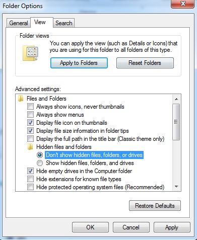Viewport: 197px width, 240px height.
Task: Click the Folder views icon
Action: (30, 53)
